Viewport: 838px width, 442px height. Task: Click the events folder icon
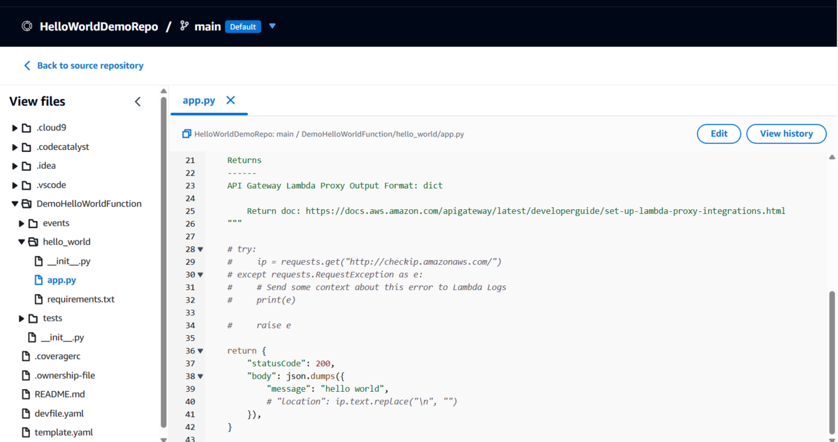click(x=33, y=224)
